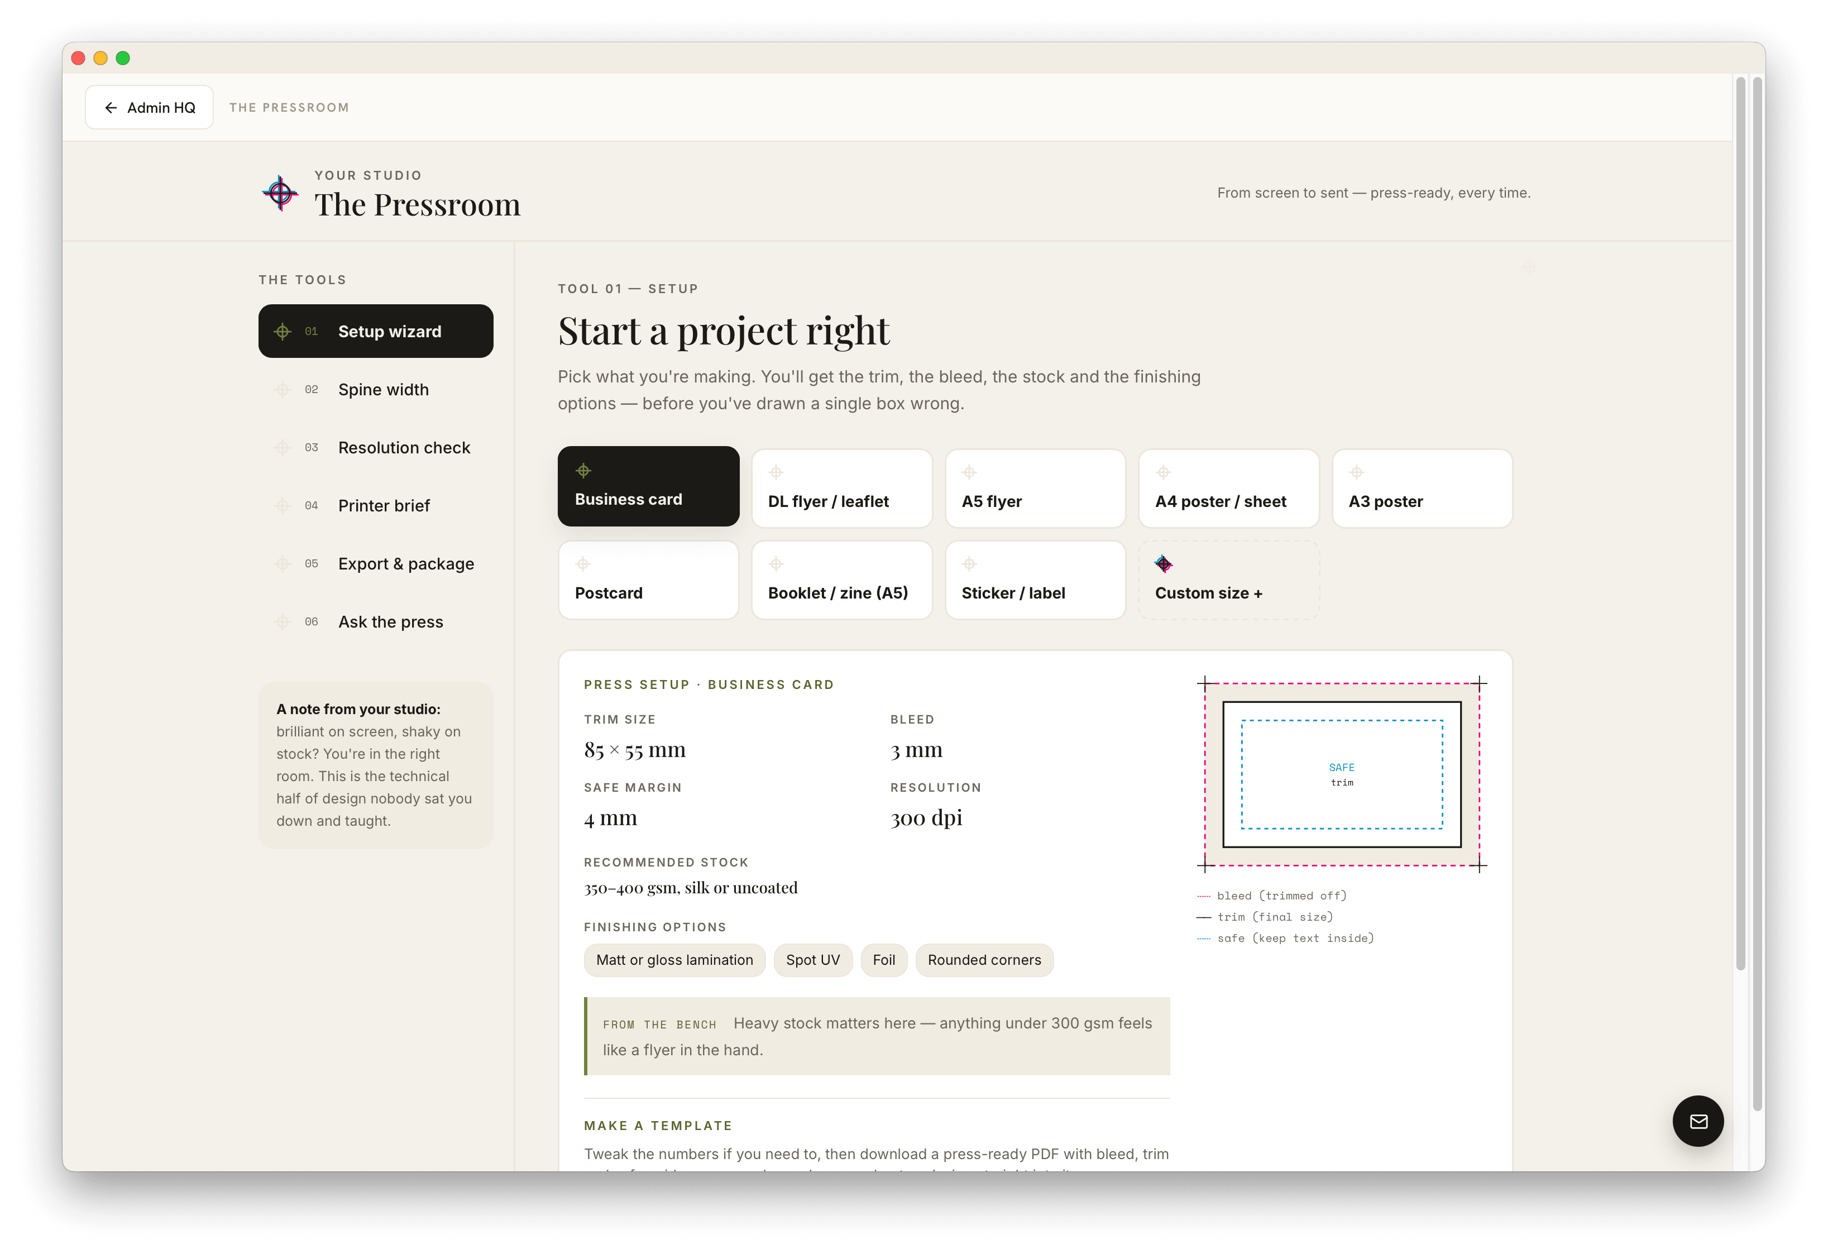Click the crosshair icon on A5 flyer card
Screen dimensions: 1828x1254
(970, 472)
